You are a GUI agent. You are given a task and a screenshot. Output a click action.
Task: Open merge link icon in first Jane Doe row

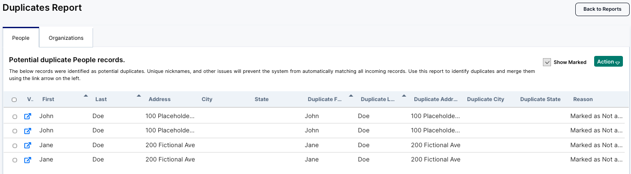(x=27, y=145)
